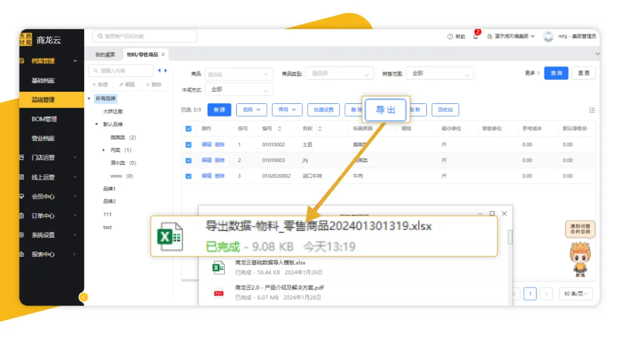Click the 报表中心 chart icon in sidebar
This screenshot has height=337, width=619.
[x=22, y=254]
